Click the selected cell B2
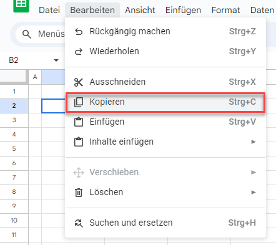Screen dimensions: 276x245 (x=54, y=106)
